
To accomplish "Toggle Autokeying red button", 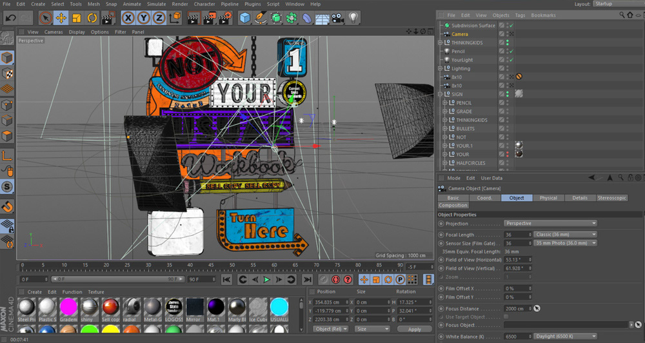I will tap(335, 280).
